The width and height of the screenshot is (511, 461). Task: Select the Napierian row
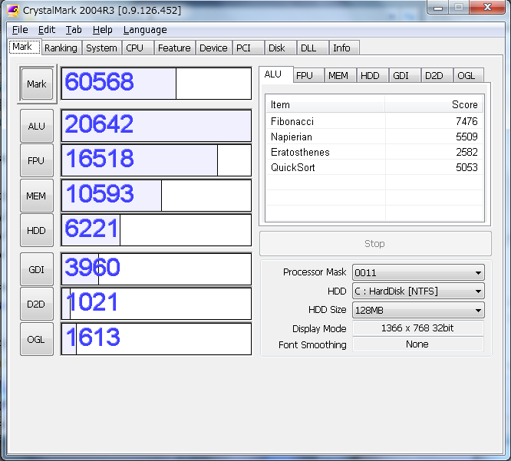374,137
